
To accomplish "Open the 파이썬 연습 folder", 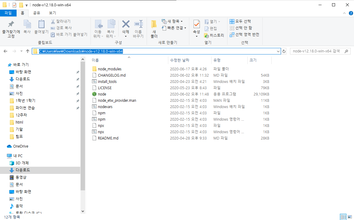I will pyautogui.click(x=25, y=108).
